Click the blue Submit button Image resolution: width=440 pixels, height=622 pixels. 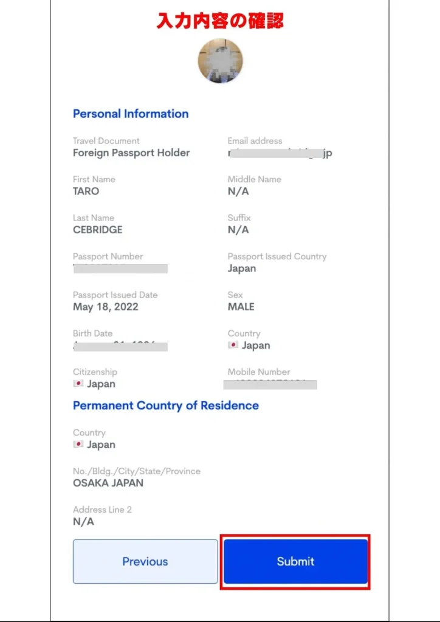295,561
